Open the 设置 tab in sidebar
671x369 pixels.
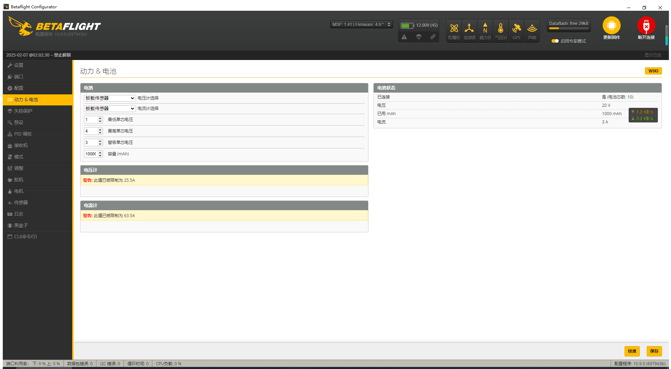tap(37, 65)
